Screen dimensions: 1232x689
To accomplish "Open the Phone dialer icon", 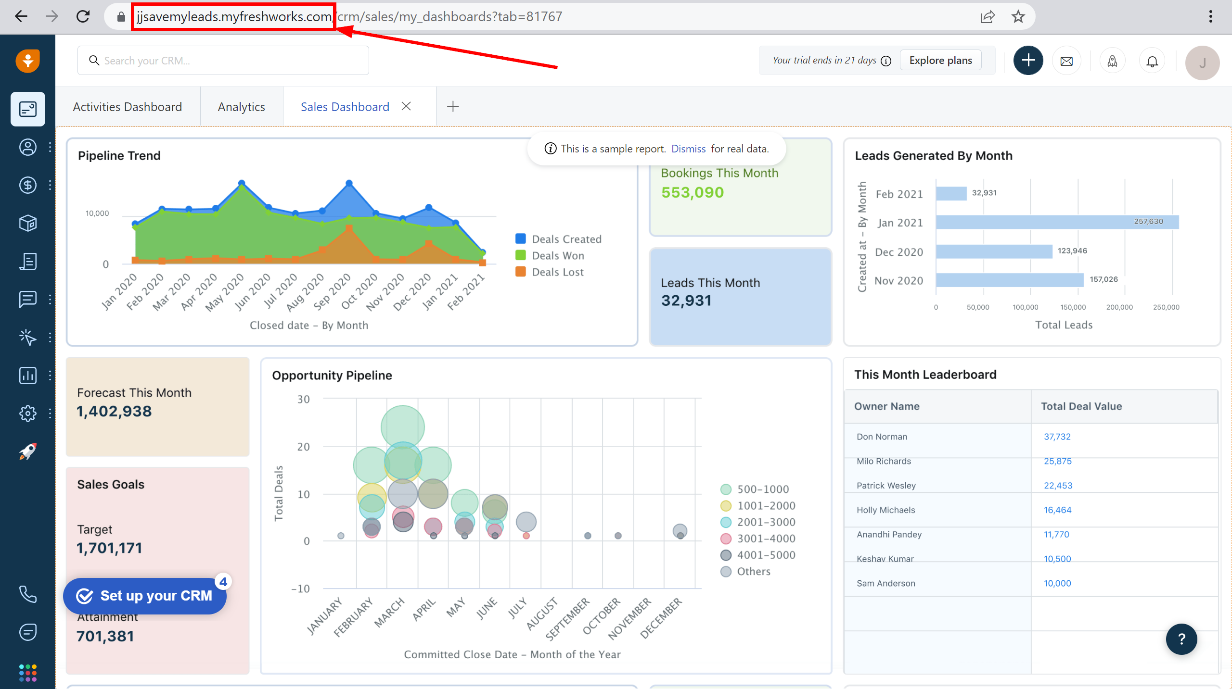I will [x=28, y=594].
